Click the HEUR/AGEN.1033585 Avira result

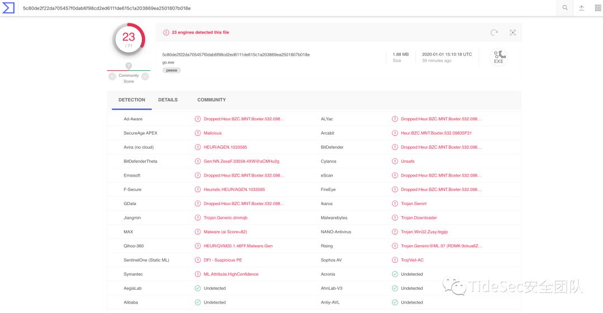pos(226,147)
